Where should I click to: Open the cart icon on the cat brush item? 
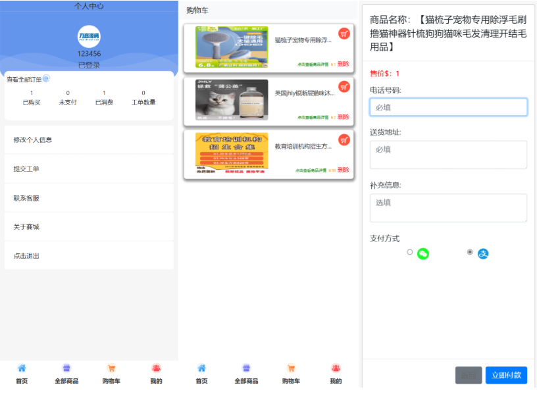344,34
